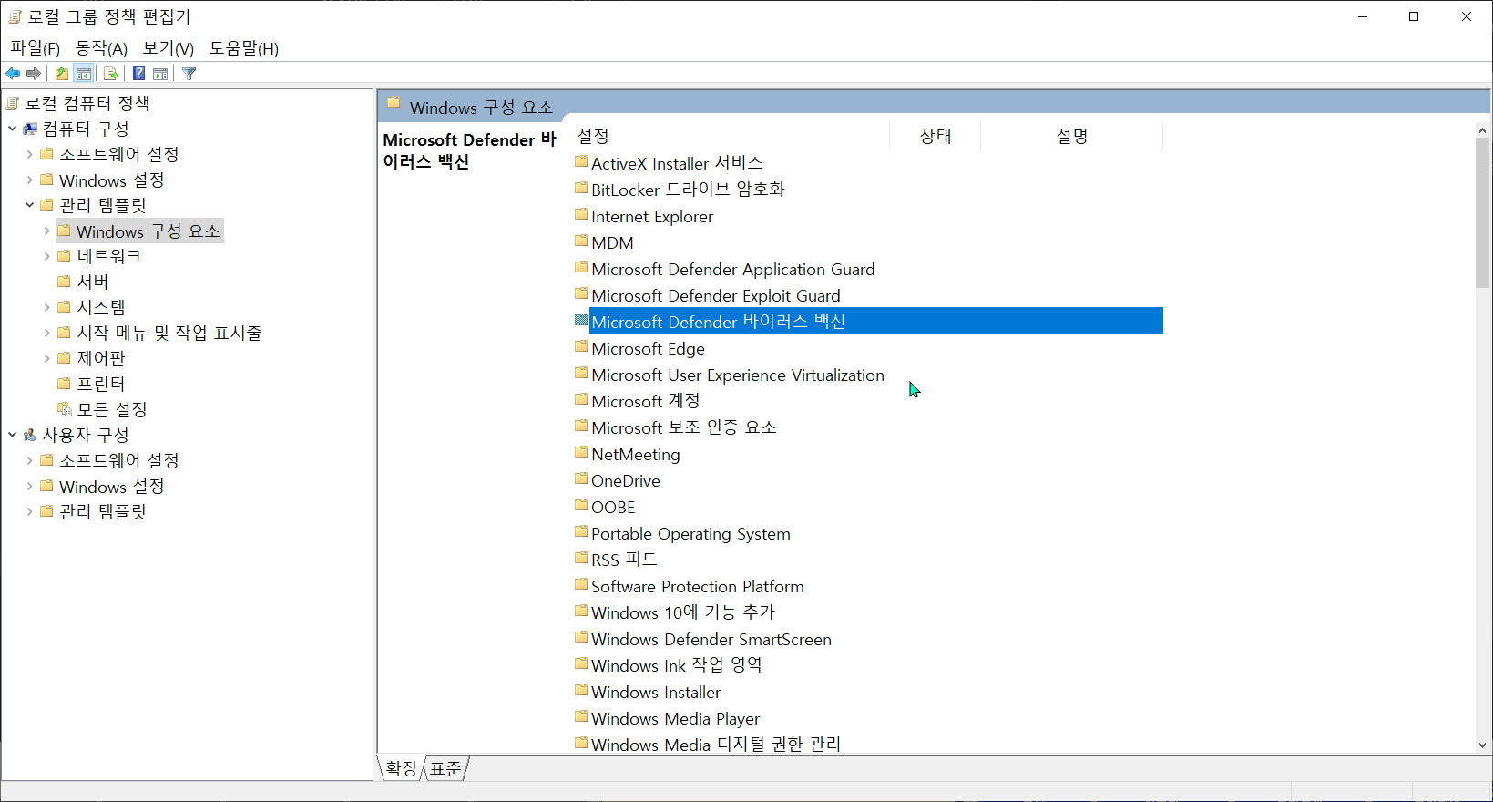Select Software Protection Platform
Image resolution: width=1493 pixels, height=802 pixels.
tap(698, 586)
